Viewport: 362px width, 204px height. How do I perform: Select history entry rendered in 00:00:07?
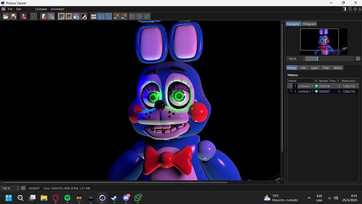point(323,92)
